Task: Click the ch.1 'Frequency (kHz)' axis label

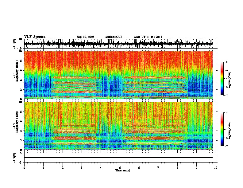Action: tap(17, 71)
